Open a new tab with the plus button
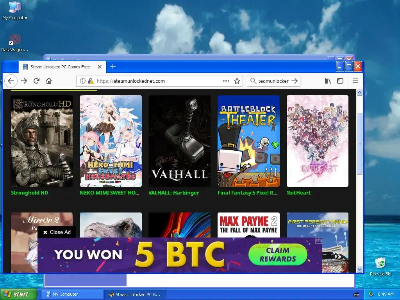Screen dimensions: 400x300 [x=113, y=66]
